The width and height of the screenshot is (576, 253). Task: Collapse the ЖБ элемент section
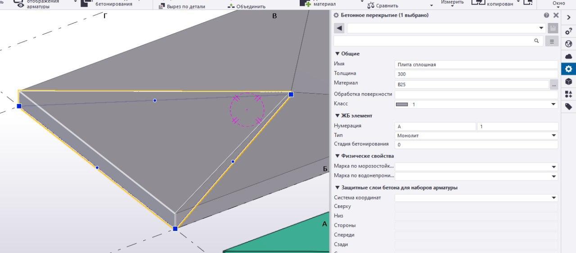click(x=337, y=116)
